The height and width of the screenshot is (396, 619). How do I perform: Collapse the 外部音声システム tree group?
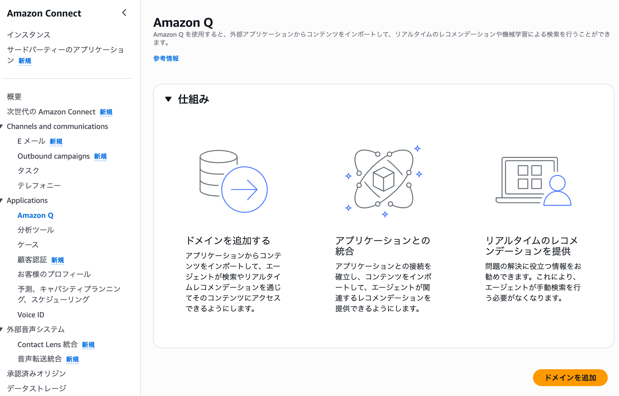pyautogui.click(x=1, y=329)
